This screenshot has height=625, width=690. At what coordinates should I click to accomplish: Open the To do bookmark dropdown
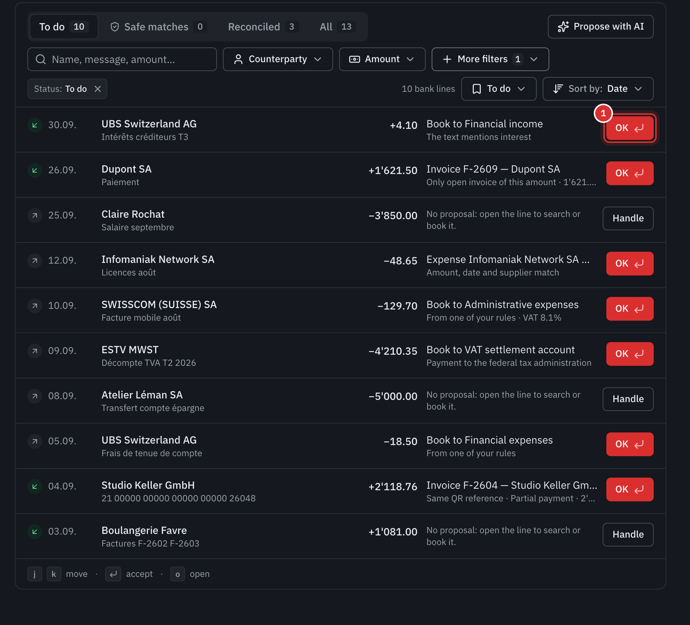pos(499,89)
